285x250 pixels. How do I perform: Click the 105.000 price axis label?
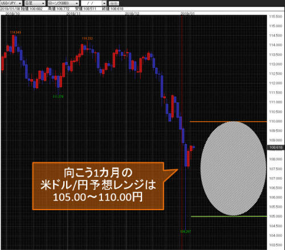point(276,216)
